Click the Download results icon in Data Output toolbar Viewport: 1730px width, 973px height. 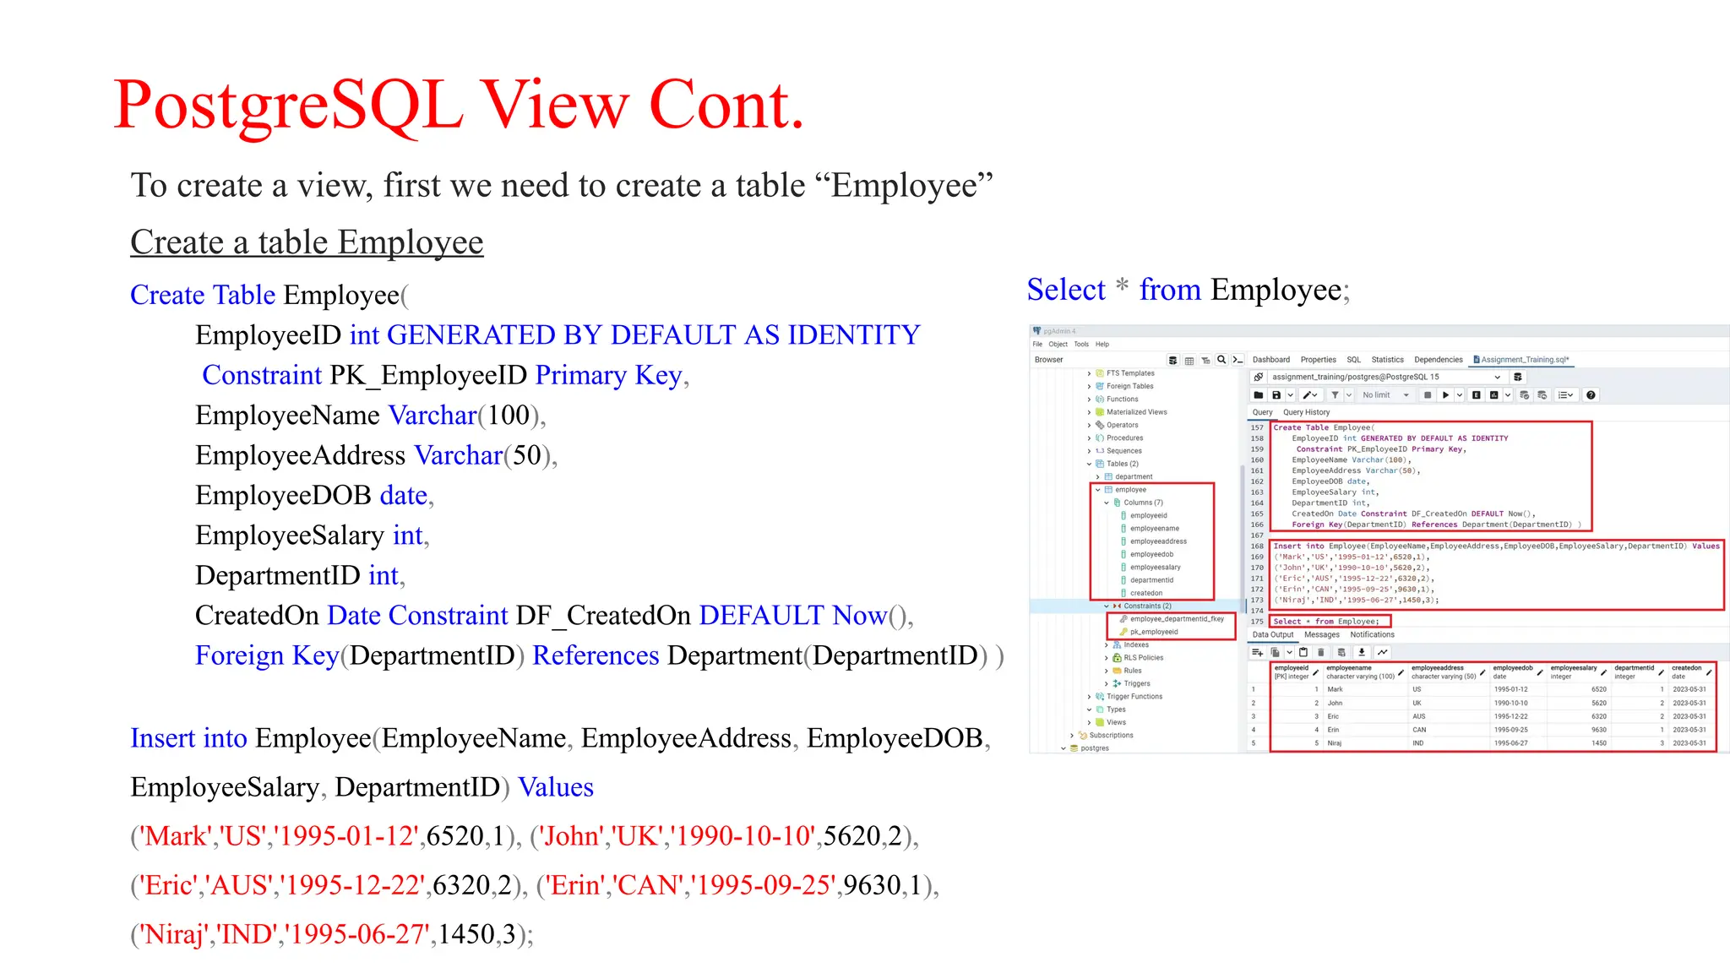[x=1362, y=653]
